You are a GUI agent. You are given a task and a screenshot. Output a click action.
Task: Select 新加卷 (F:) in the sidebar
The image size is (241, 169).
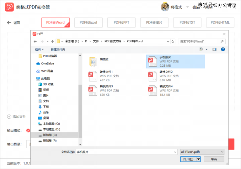[47, 141]
